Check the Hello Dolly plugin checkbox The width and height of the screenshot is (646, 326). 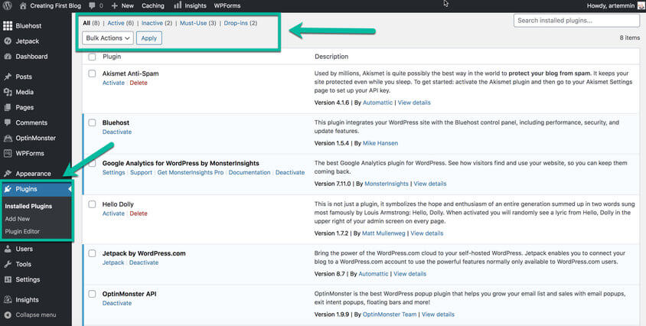tap(92, 204)
